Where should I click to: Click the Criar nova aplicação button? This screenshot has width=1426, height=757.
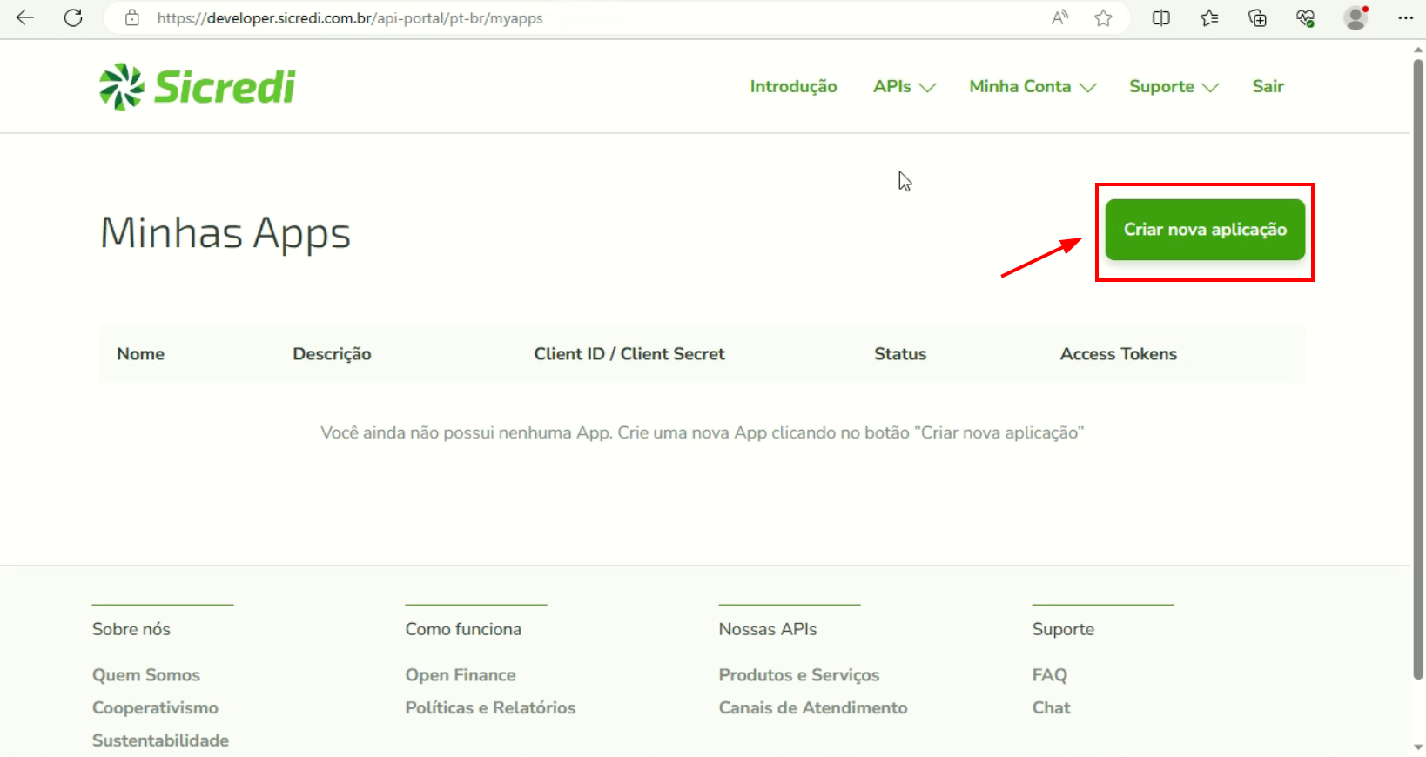click(x=1204, y=230)
